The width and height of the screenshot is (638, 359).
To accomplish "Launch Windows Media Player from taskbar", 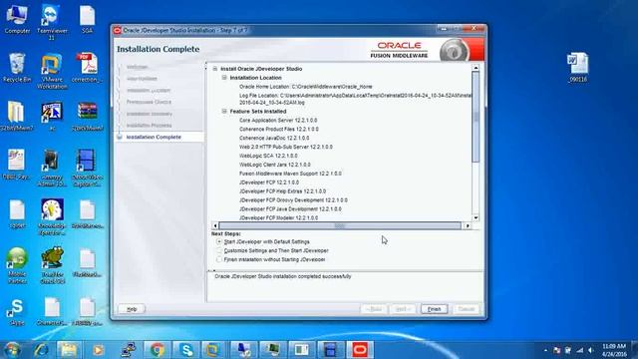I will [x=98, y=350].
